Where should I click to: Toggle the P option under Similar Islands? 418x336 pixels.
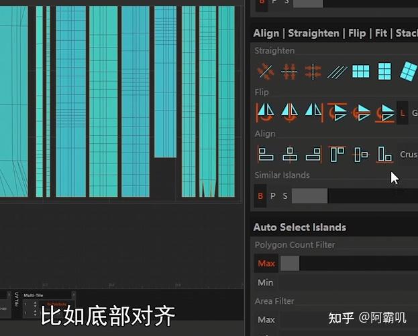(273, 196)
